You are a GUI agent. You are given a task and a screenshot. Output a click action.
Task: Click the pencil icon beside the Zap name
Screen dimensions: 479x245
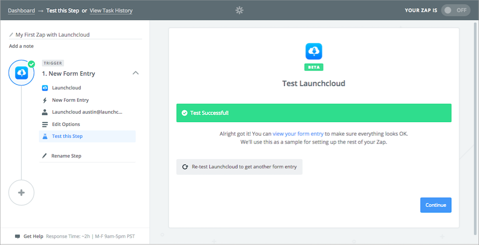point(11,35)
